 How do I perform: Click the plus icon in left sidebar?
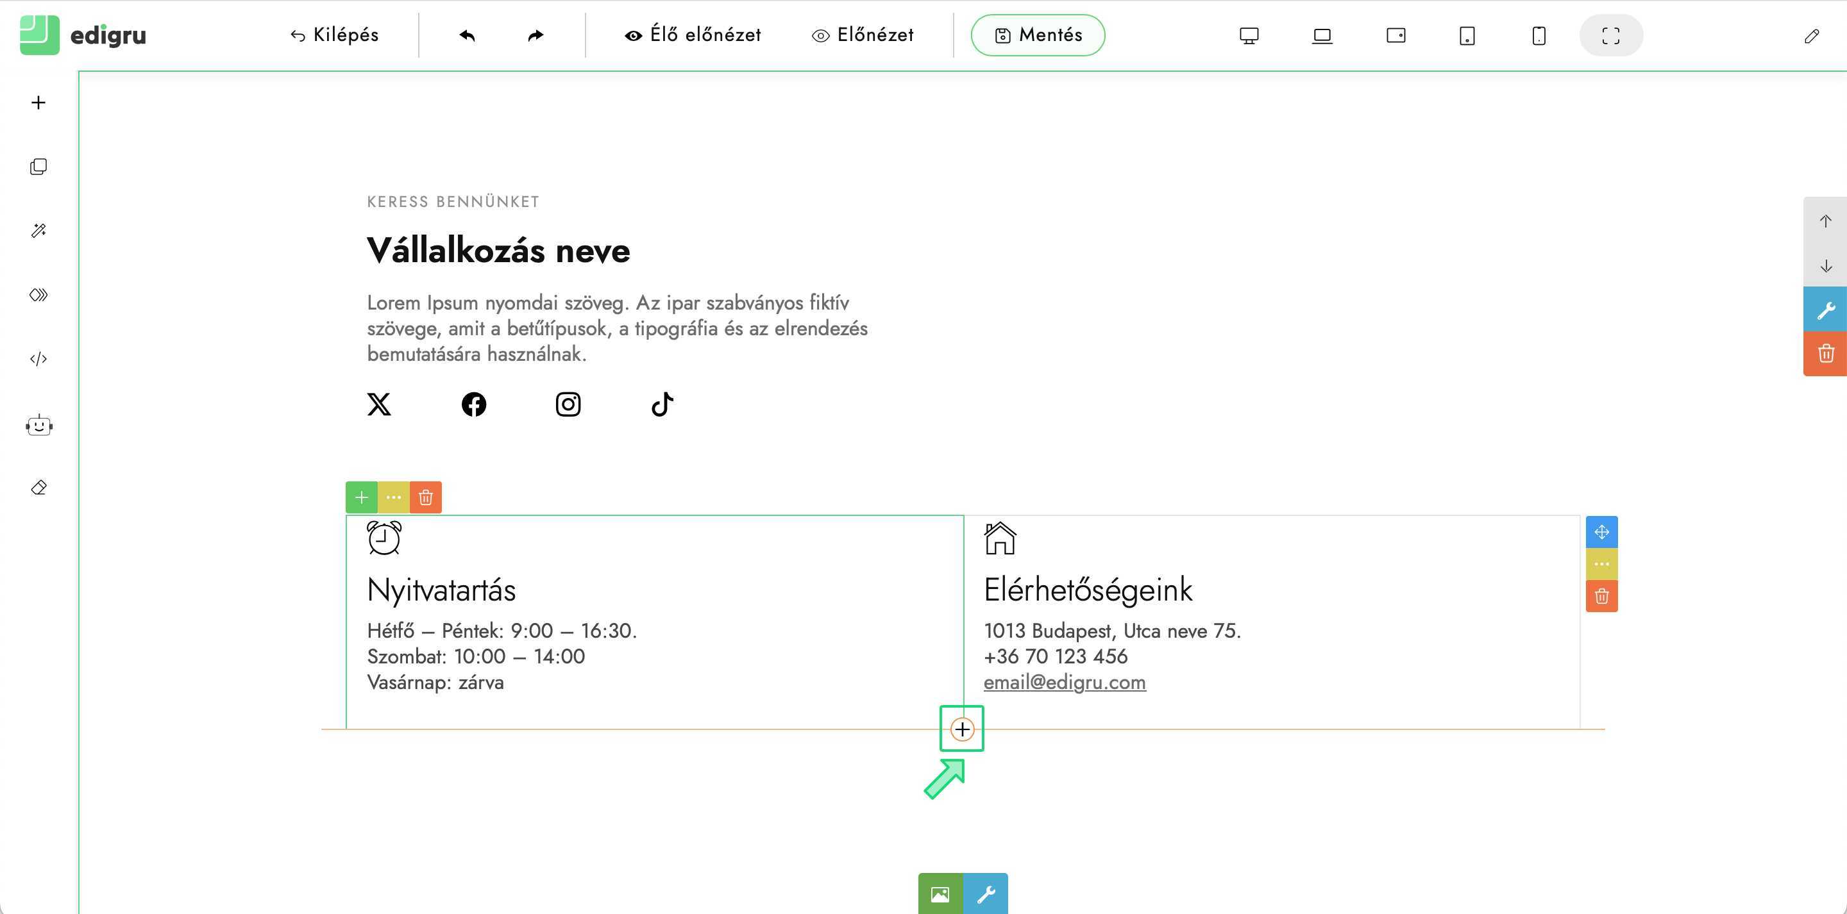pyautogui.click(x=38, y=103)
